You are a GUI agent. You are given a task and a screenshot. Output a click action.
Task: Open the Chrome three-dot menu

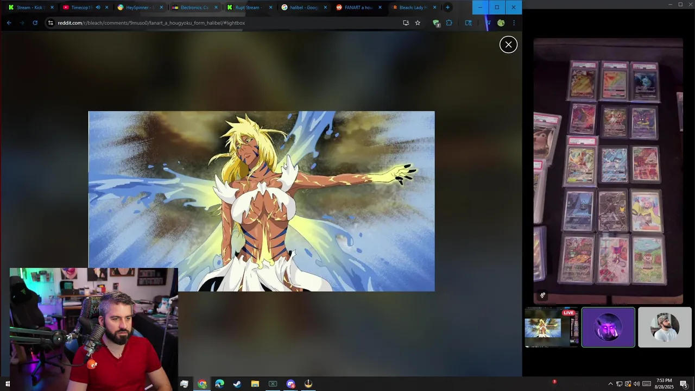(x=514, y=23)
